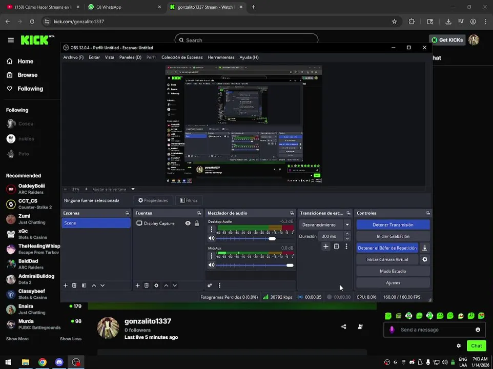
Task: Open Mic/Aux options three dots
Action: point(211,256)
